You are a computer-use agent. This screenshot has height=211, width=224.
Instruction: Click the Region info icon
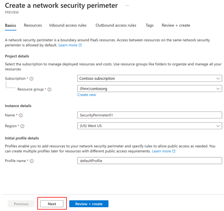point(23,126)
